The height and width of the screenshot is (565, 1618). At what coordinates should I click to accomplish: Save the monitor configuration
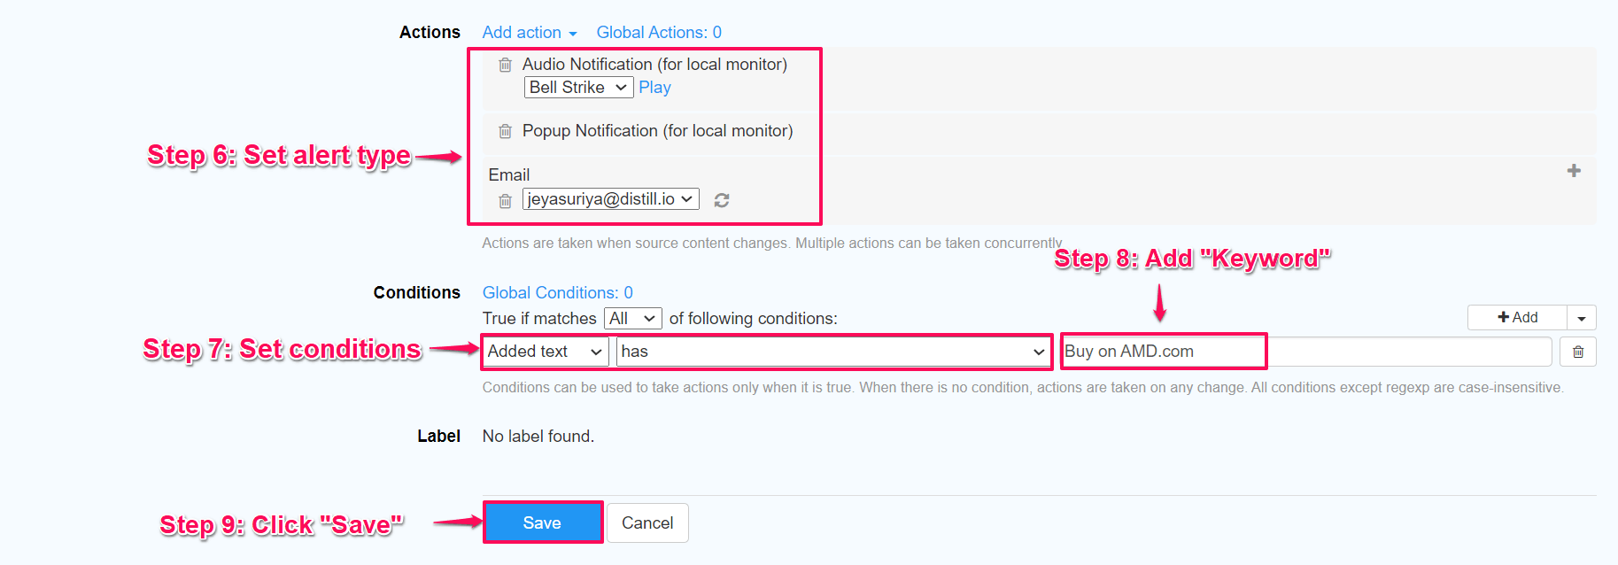[542, 522]
